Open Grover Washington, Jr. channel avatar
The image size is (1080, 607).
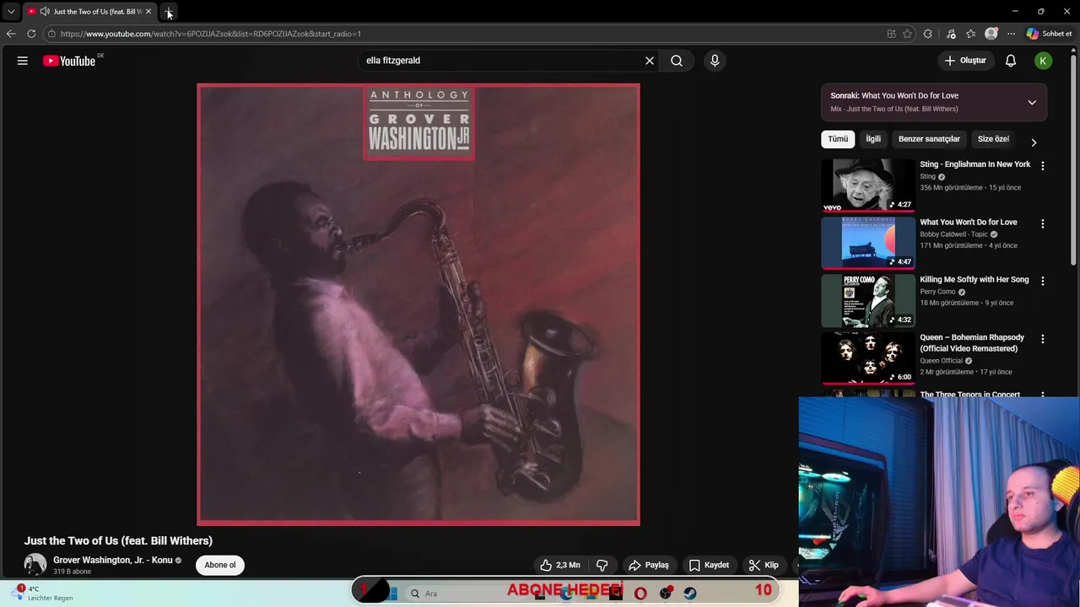[x=35, y=565]
